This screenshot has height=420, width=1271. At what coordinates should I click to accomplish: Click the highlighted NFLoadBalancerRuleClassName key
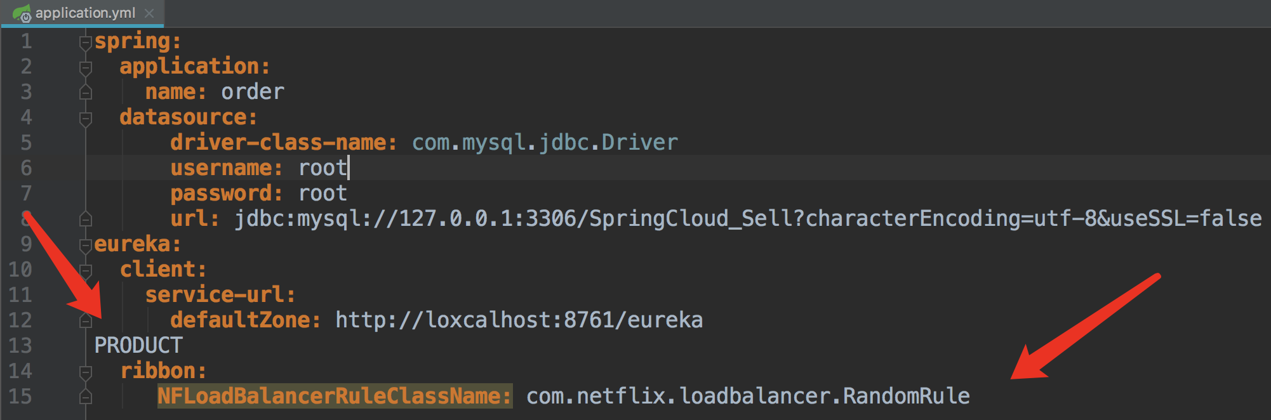[334, 397]
